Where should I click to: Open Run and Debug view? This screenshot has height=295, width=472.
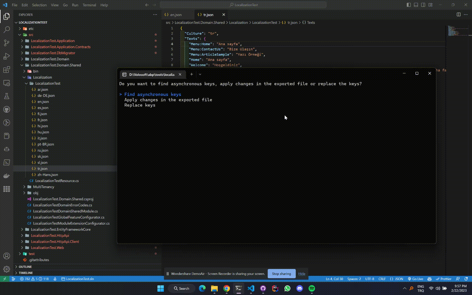tap(7, 56)
